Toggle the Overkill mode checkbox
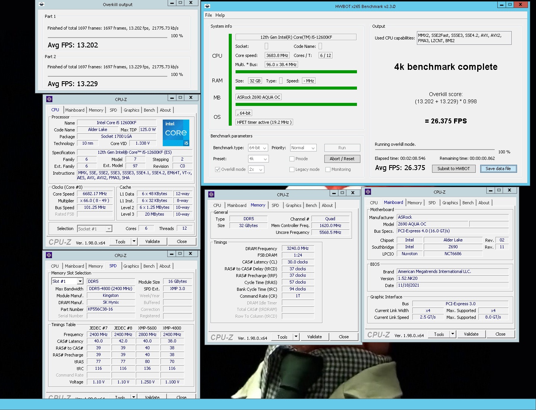Screen dimensions: 536x410 click(x=217, y=169)
